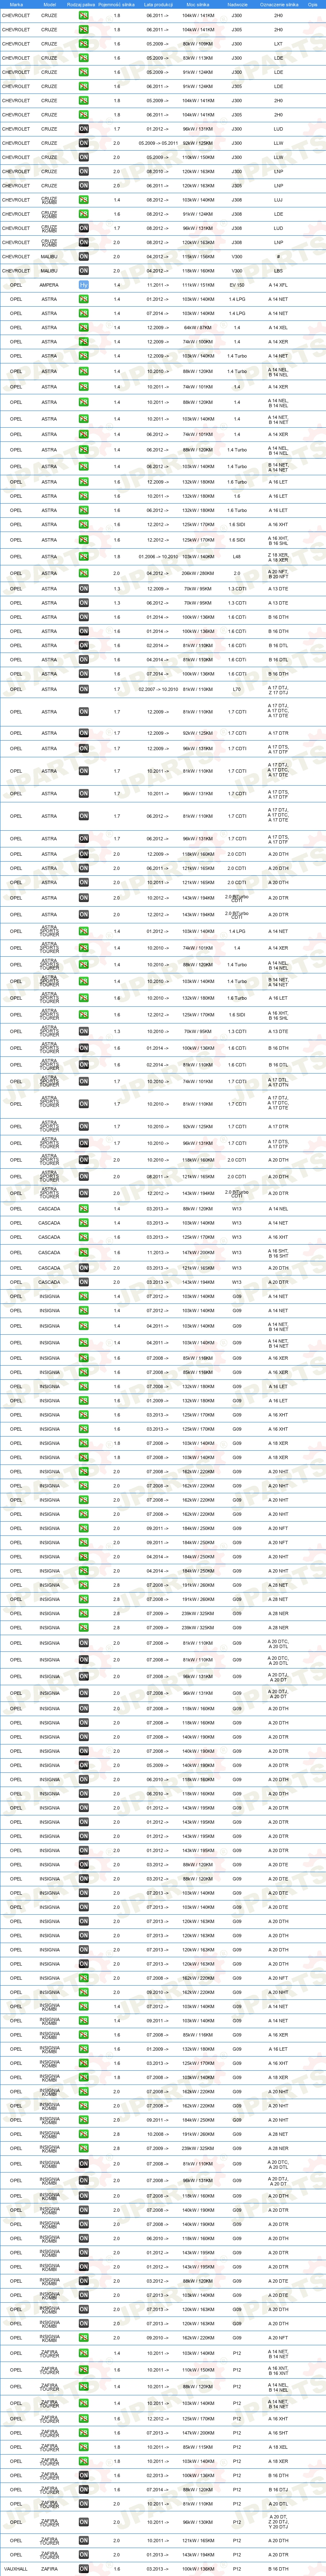Click the Marka column header
Viewport: 326px width, 2576px height.
16,4
